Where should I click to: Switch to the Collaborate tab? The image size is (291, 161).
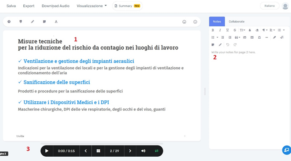pyautogui.click(x=236, y=22)
